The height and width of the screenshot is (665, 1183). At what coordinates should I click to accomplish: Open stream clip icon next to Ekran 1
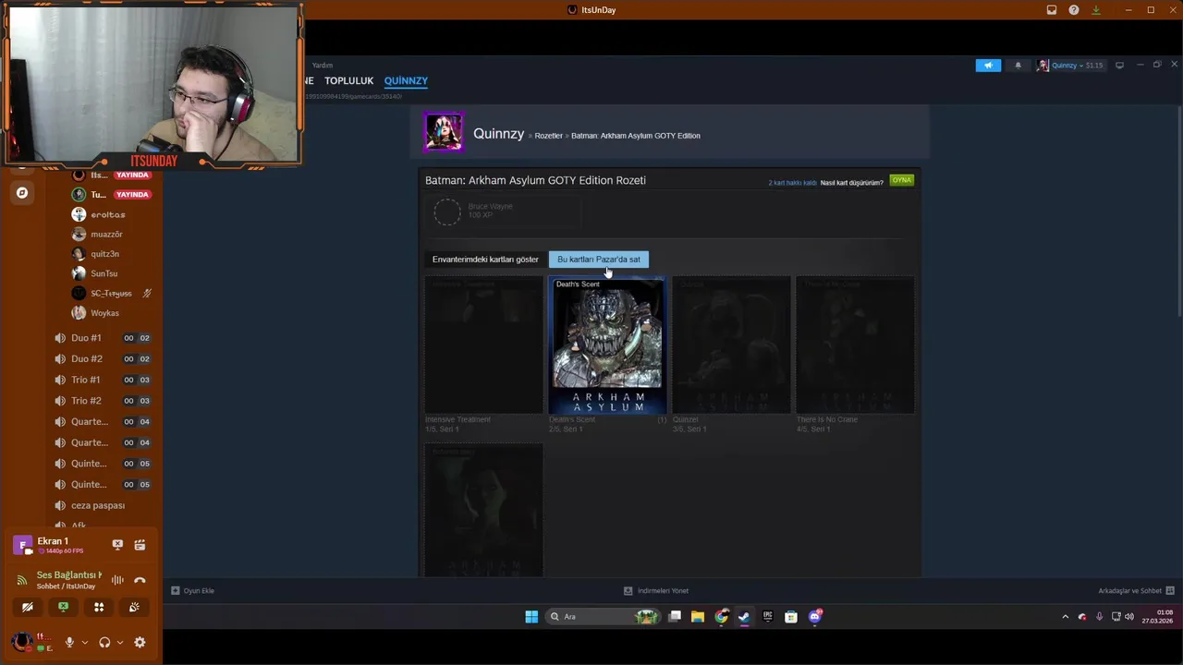(x=140, y=545)
